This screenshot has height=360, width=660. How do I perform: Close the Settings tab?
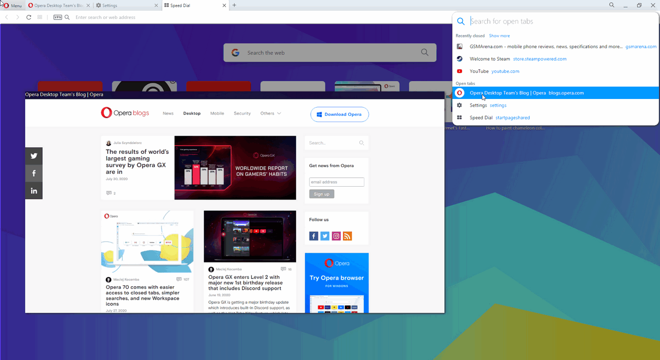pyautogui.click(x=157, y=6)
